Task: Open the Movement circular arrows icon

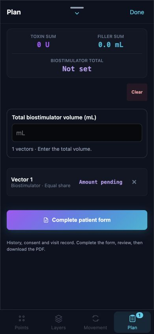Action: [96, 319]
